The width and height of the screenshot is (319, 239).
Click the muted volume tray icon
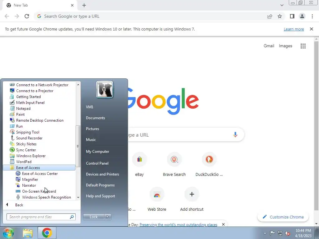(x=288, y=233)
